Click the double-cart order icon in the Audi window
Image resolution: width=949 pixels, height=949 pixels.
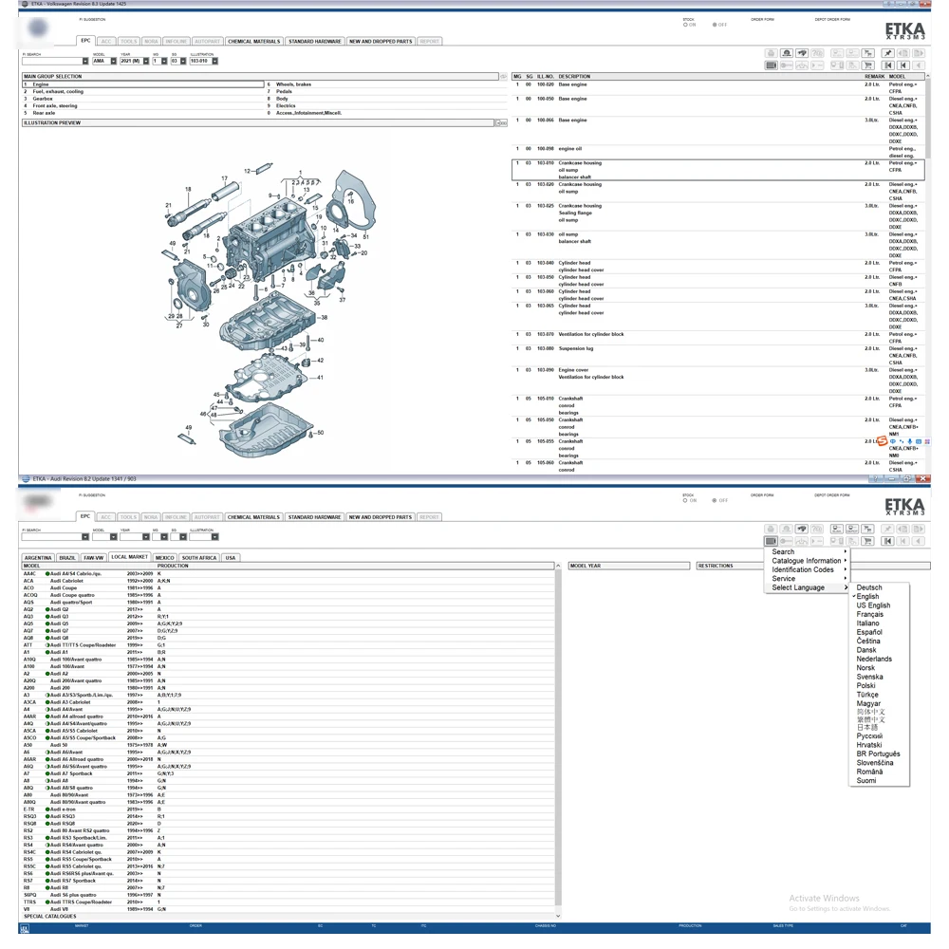click(x=868, y=529)
